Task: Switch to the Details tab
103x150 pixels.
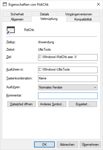Action: [x=45, y=14]
